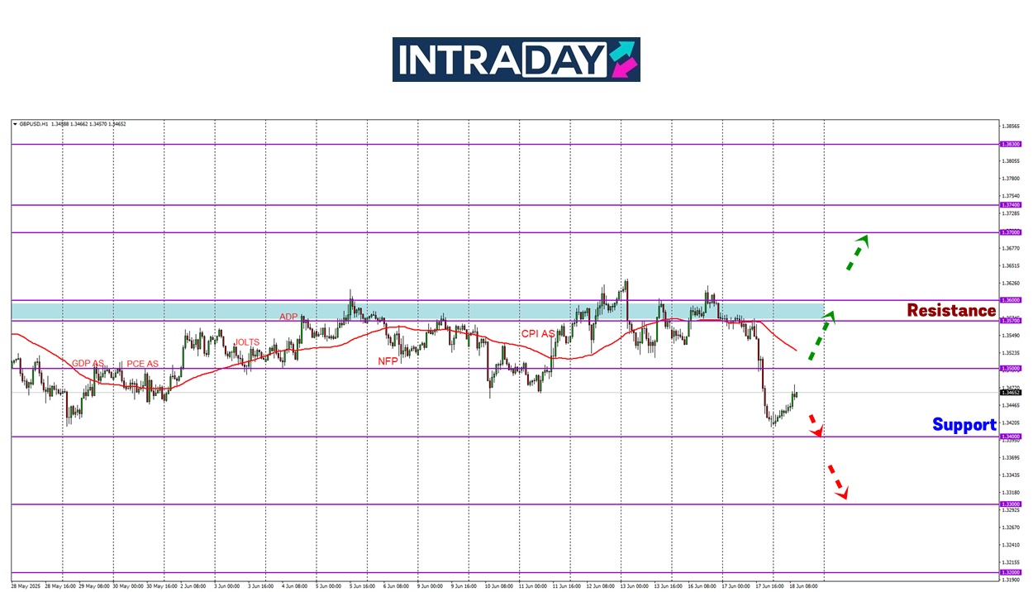Click the Support label
Viewport: 1033px width, 592px height.
(964, 425)
